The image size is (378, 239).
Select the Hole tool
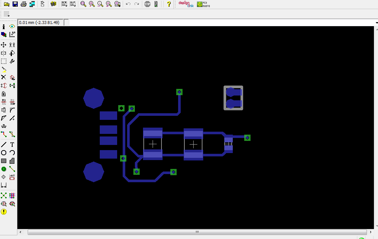(4, 177)
